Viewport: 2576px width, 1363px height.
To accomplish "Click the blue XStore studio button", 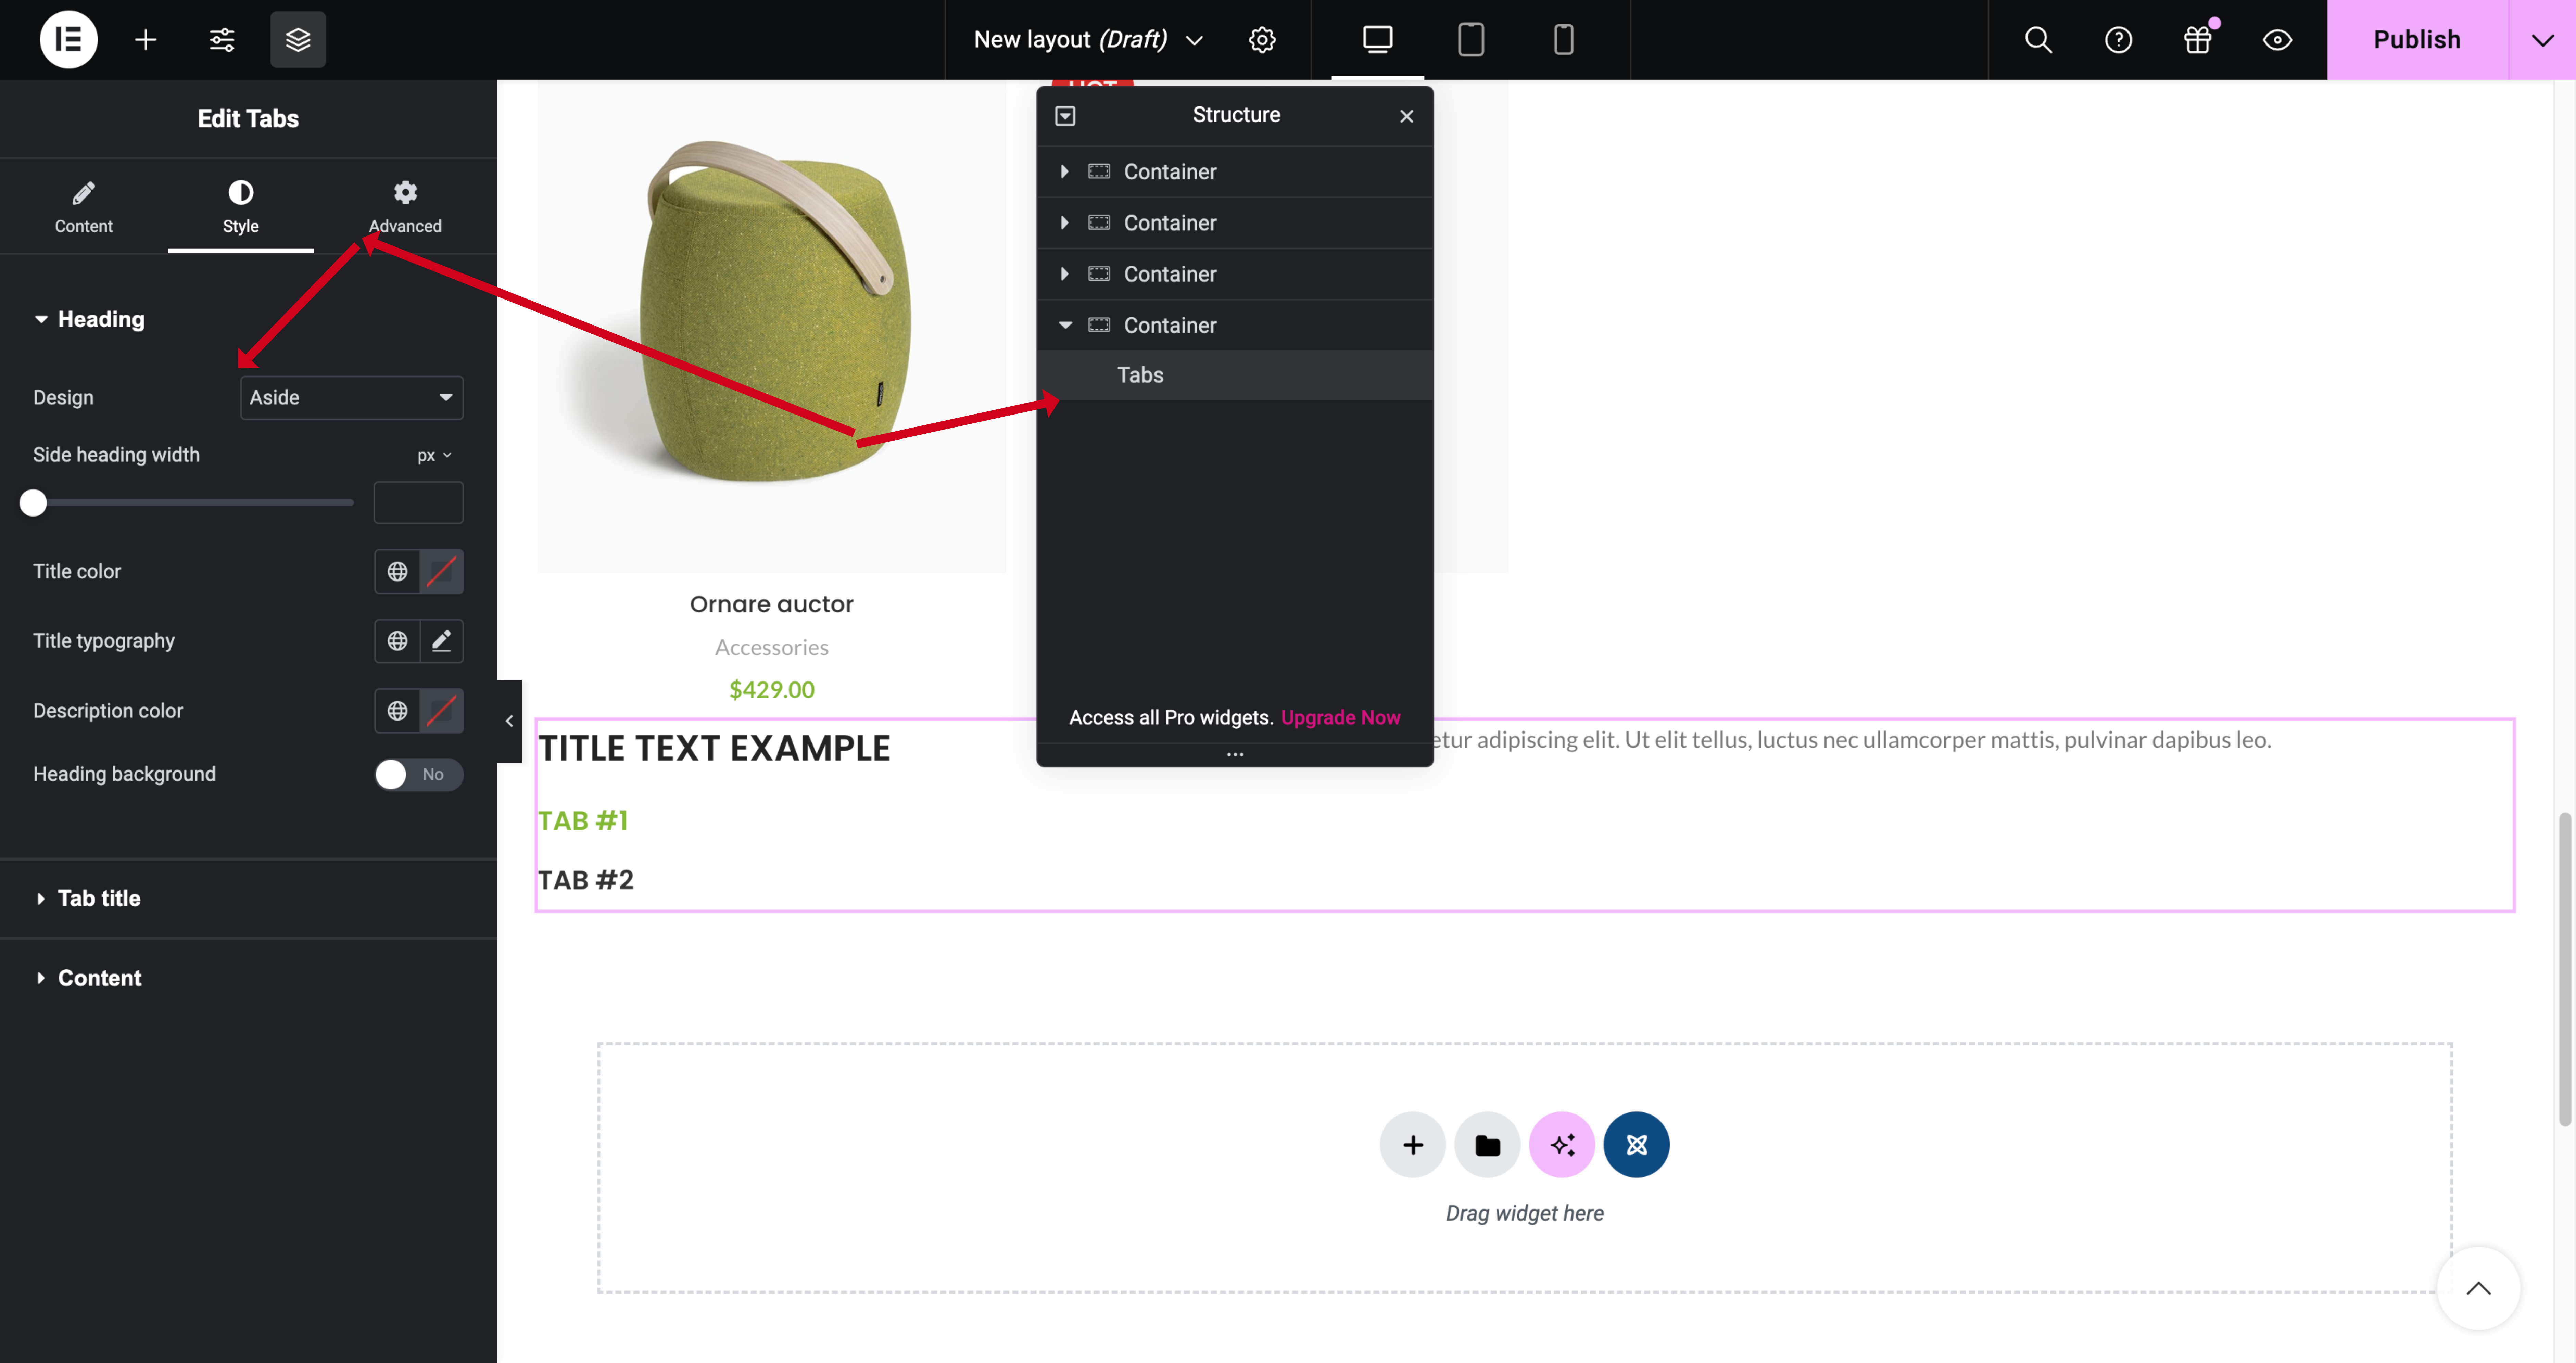I will click(1636, 1145).
